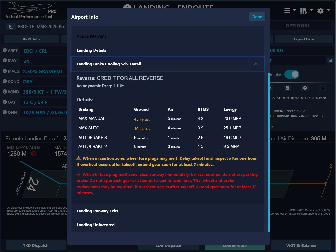Open the calculator icon beside the weight field
336x252 pixels.
click(x=330, y=61)
